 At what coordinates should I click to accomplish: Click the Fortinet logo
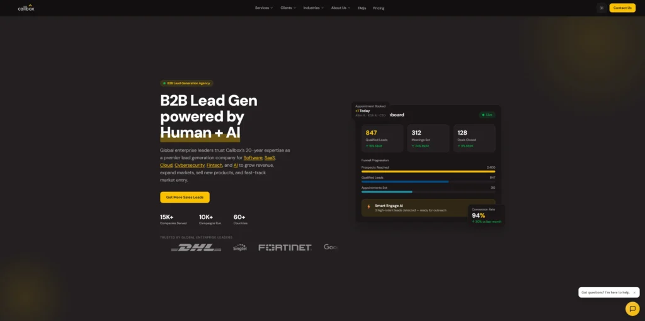pos(285,247)
